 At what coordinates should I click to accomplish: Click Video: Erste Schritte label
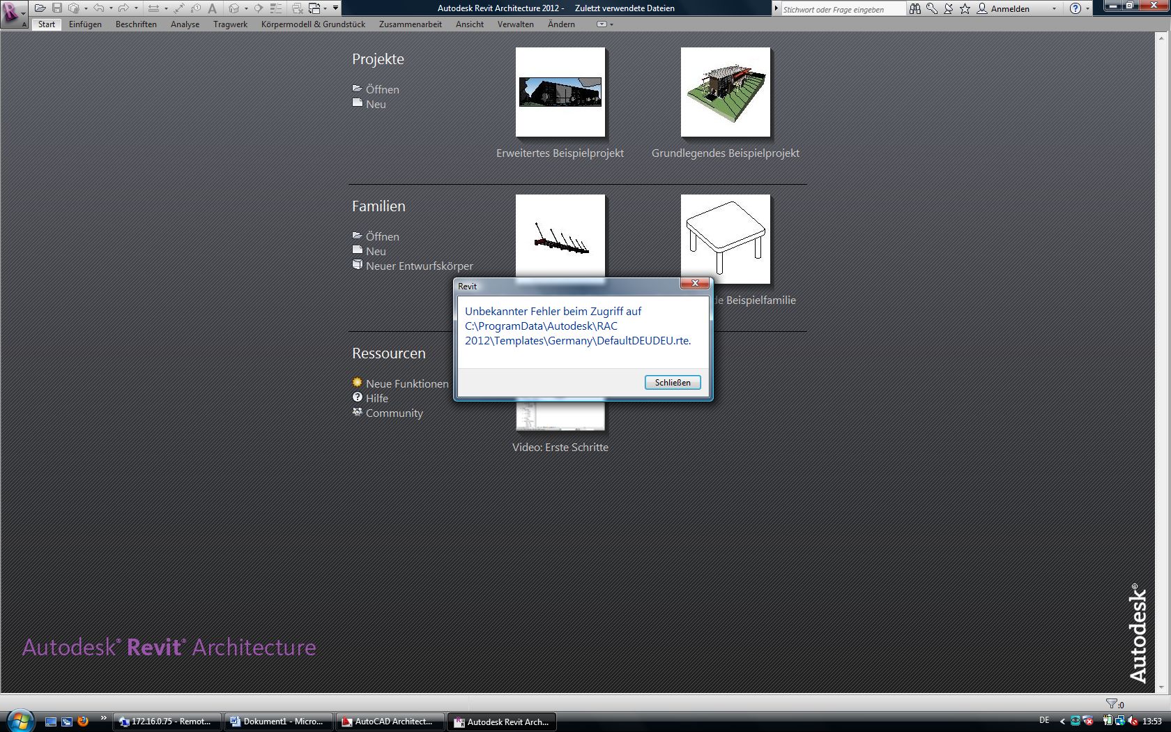pos(560,447)
